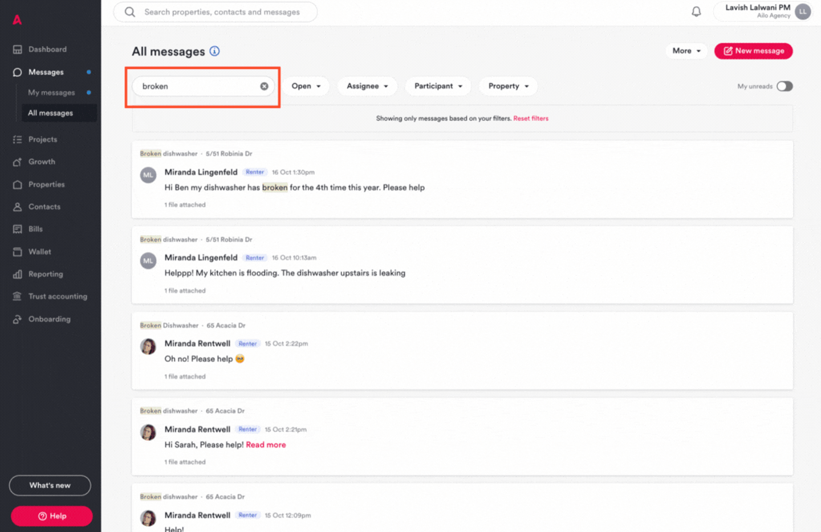Open the notifications bell
This screenshot has width=821, height=532.
[696, 11]
